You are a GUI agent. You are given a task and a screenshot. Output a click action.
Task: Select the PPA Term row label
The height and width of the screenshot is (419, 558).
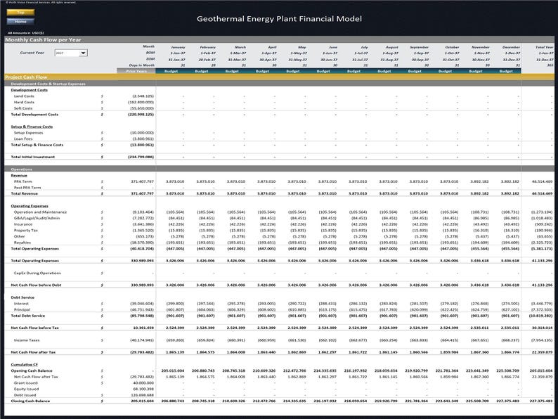click(x=22, y=181)
